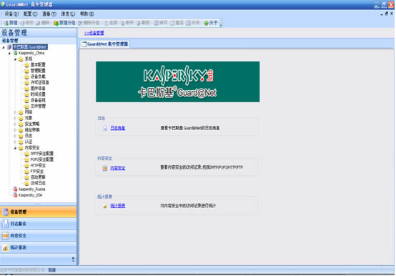Select 安全策略 in the tree

[32, 124]
